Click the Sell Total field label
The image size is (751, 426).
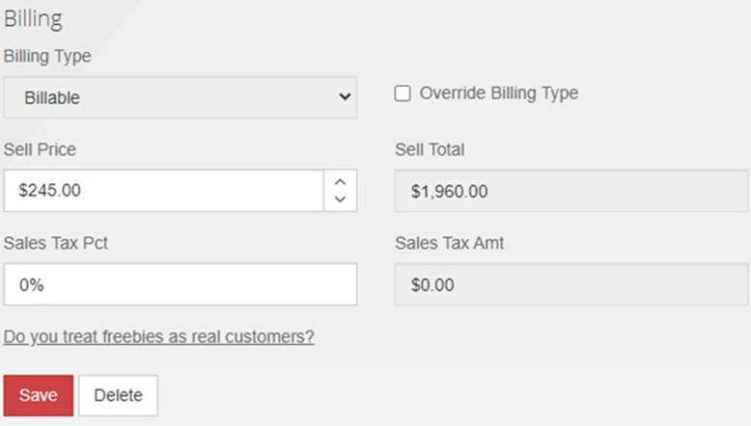[430, 149]
